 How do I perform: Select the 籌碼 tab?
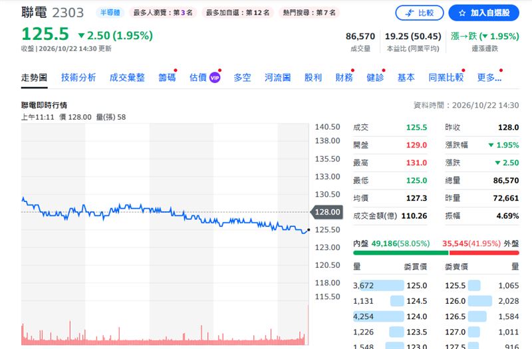coord(167,78)
